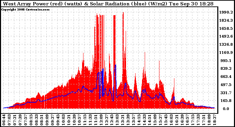This screenshot has height=127, width=235.
Task: Click the 07:03 time label
Action: coord(9,120)
